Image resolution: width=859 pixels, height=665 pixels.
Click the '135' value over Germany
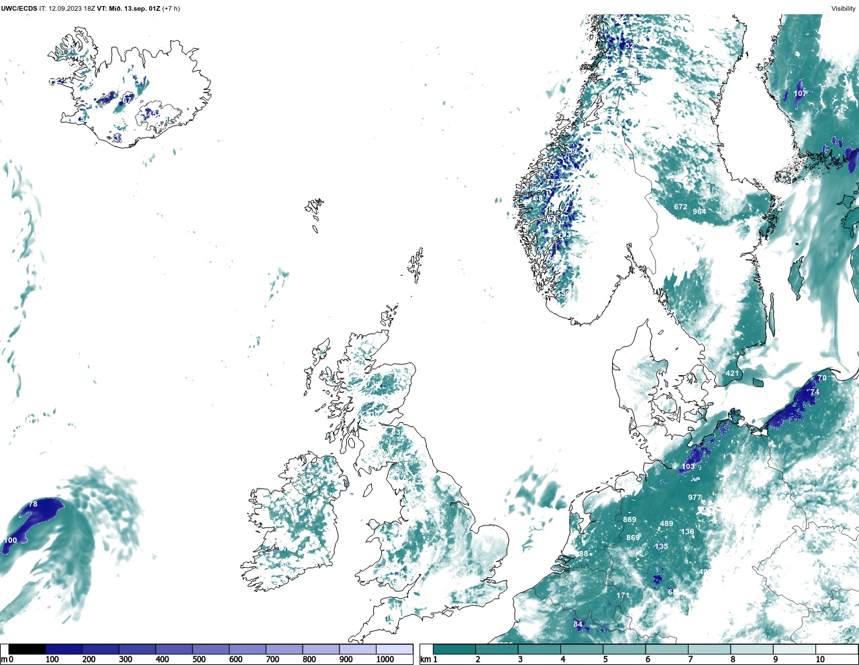click(x=662, y=546)
